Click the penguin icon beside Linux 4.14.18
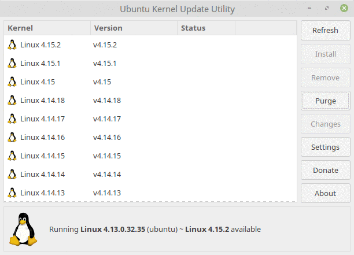Image resolution: width=354 pixels, height=255 pixels. (x=12, y=100)
